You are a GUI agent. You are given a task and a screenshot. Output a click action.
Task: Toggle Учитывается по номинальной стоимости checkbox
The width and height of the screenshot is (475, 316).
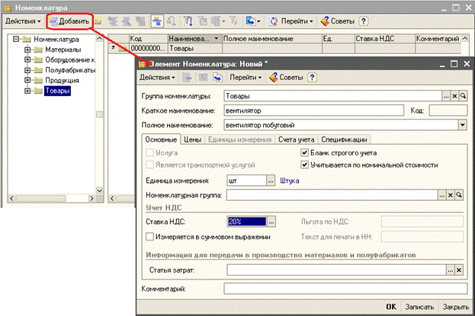point(306,164)
